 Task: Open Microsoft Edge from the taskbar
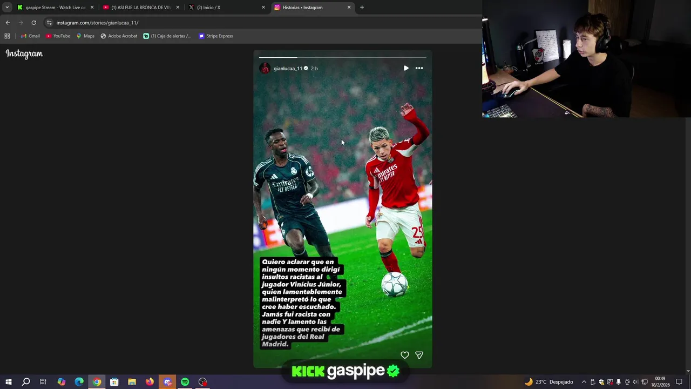point(79,382)
